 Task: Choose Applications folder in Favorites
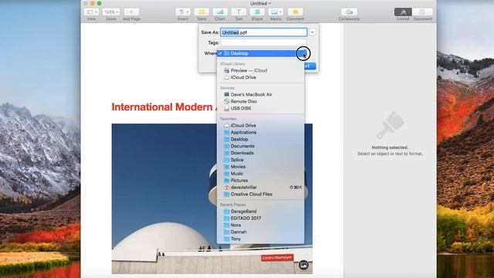261,132
